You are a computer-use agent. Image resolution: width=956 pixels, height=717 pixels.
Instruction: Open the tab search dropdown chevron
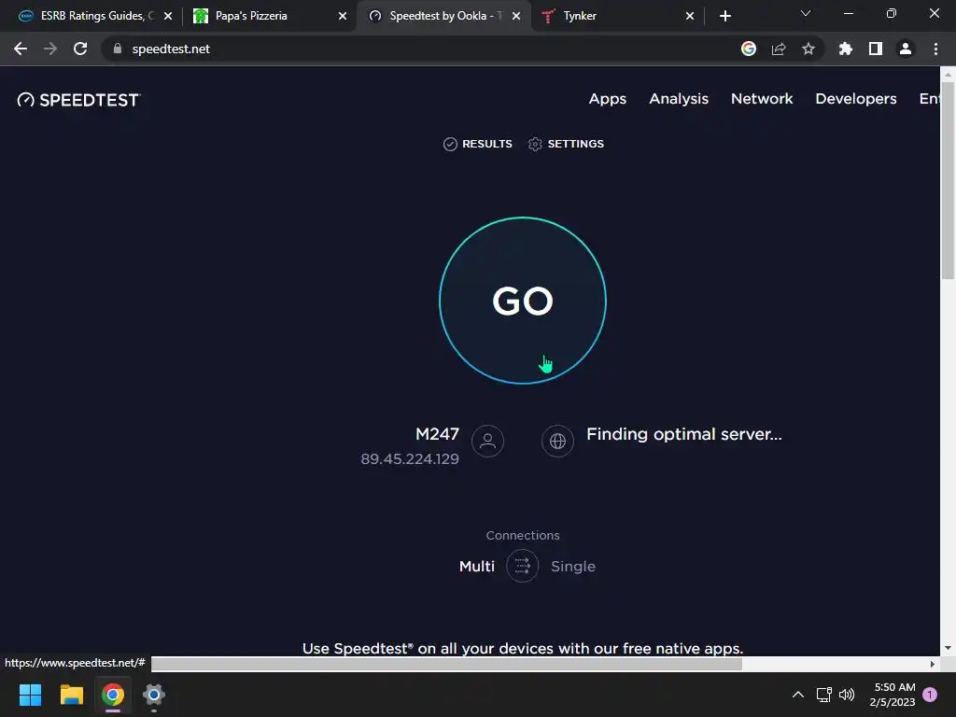point(806,13)
